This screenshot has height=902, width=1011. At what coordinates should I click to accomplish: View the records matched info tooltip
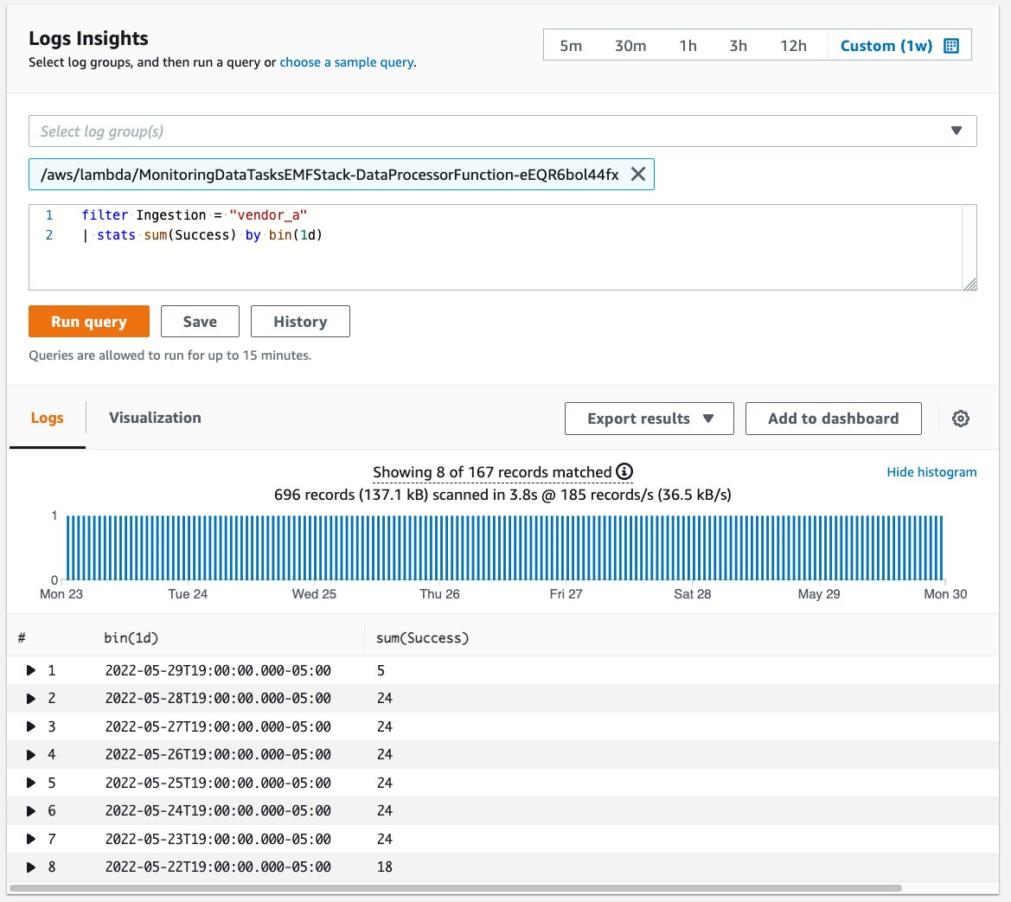click(626, 472)
